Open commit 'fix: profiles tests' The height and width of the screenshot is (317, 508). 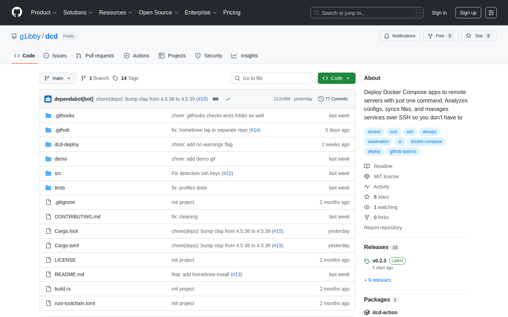189,188
